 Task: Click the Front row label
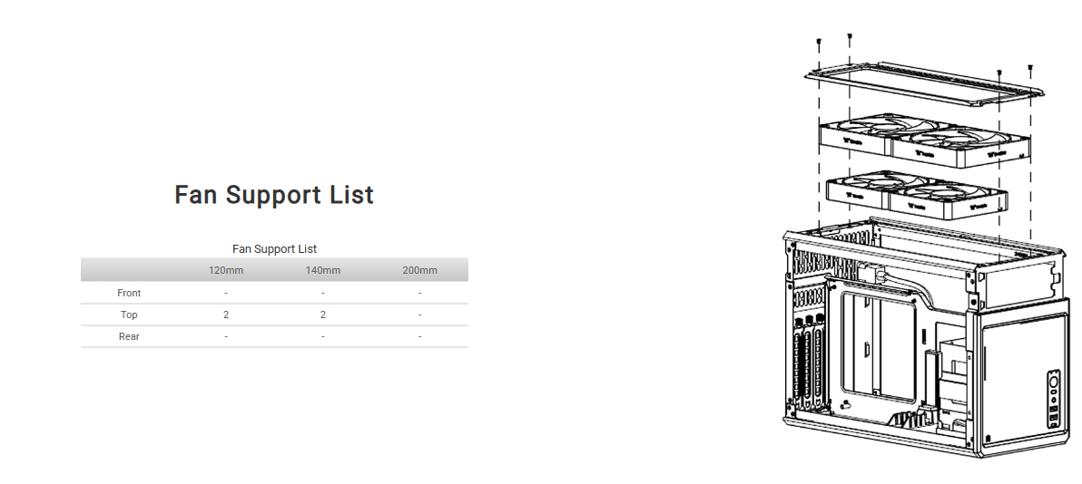pos(129,293)
